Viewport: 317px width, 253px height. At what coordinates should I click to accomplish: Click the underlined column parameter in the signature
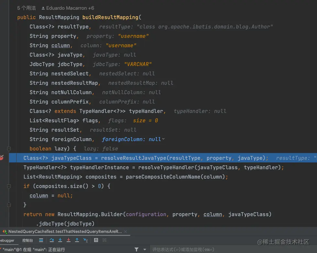pos(60,46)
